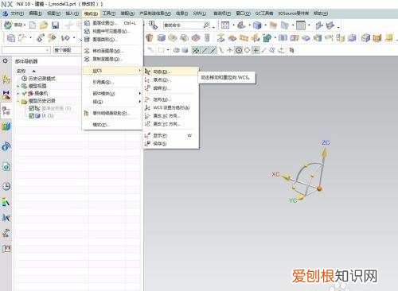
Task: Open the GC Toolkit (GC工具箱) menu
Action: coord(264,14)
